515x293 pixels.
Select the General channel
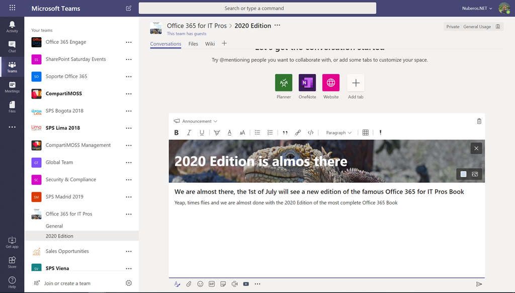[54, 226]
